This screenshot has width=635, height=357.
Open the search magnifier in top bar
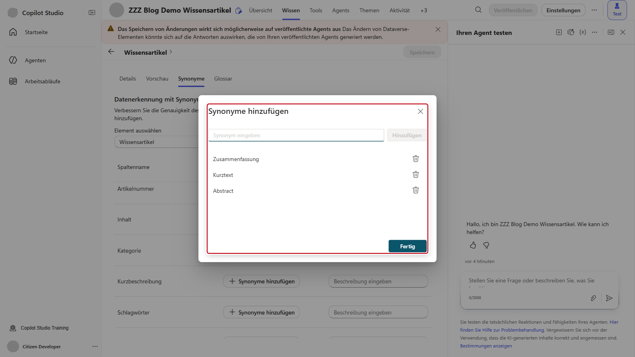(x=478, y=10)
